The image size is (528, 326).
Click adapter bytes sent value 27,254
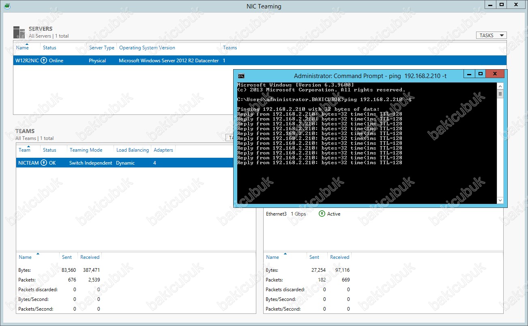(x=318, y=270)
